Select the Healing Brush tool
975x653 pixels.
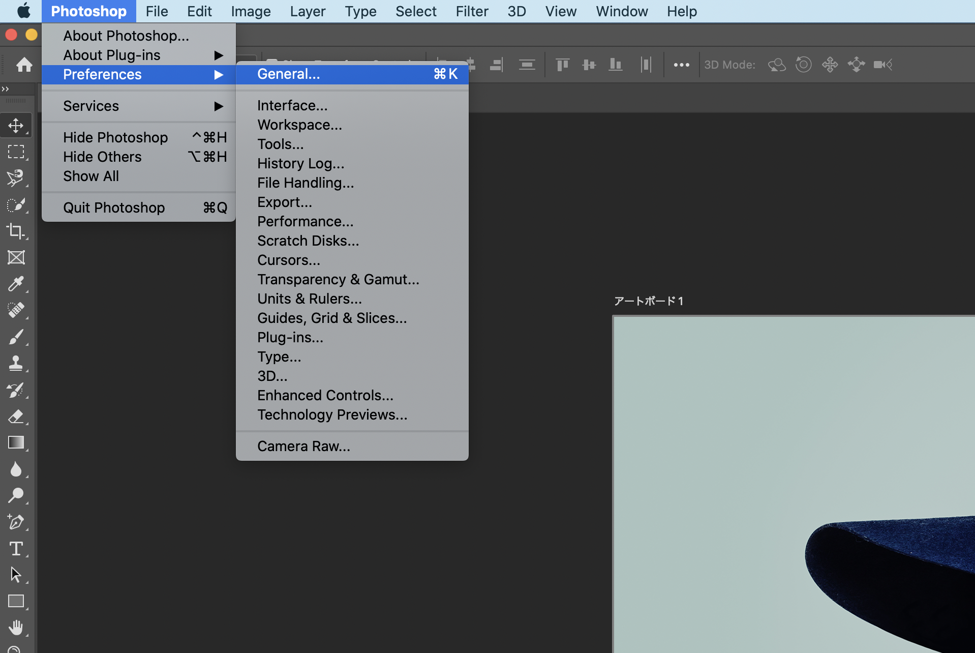(16, 310)
